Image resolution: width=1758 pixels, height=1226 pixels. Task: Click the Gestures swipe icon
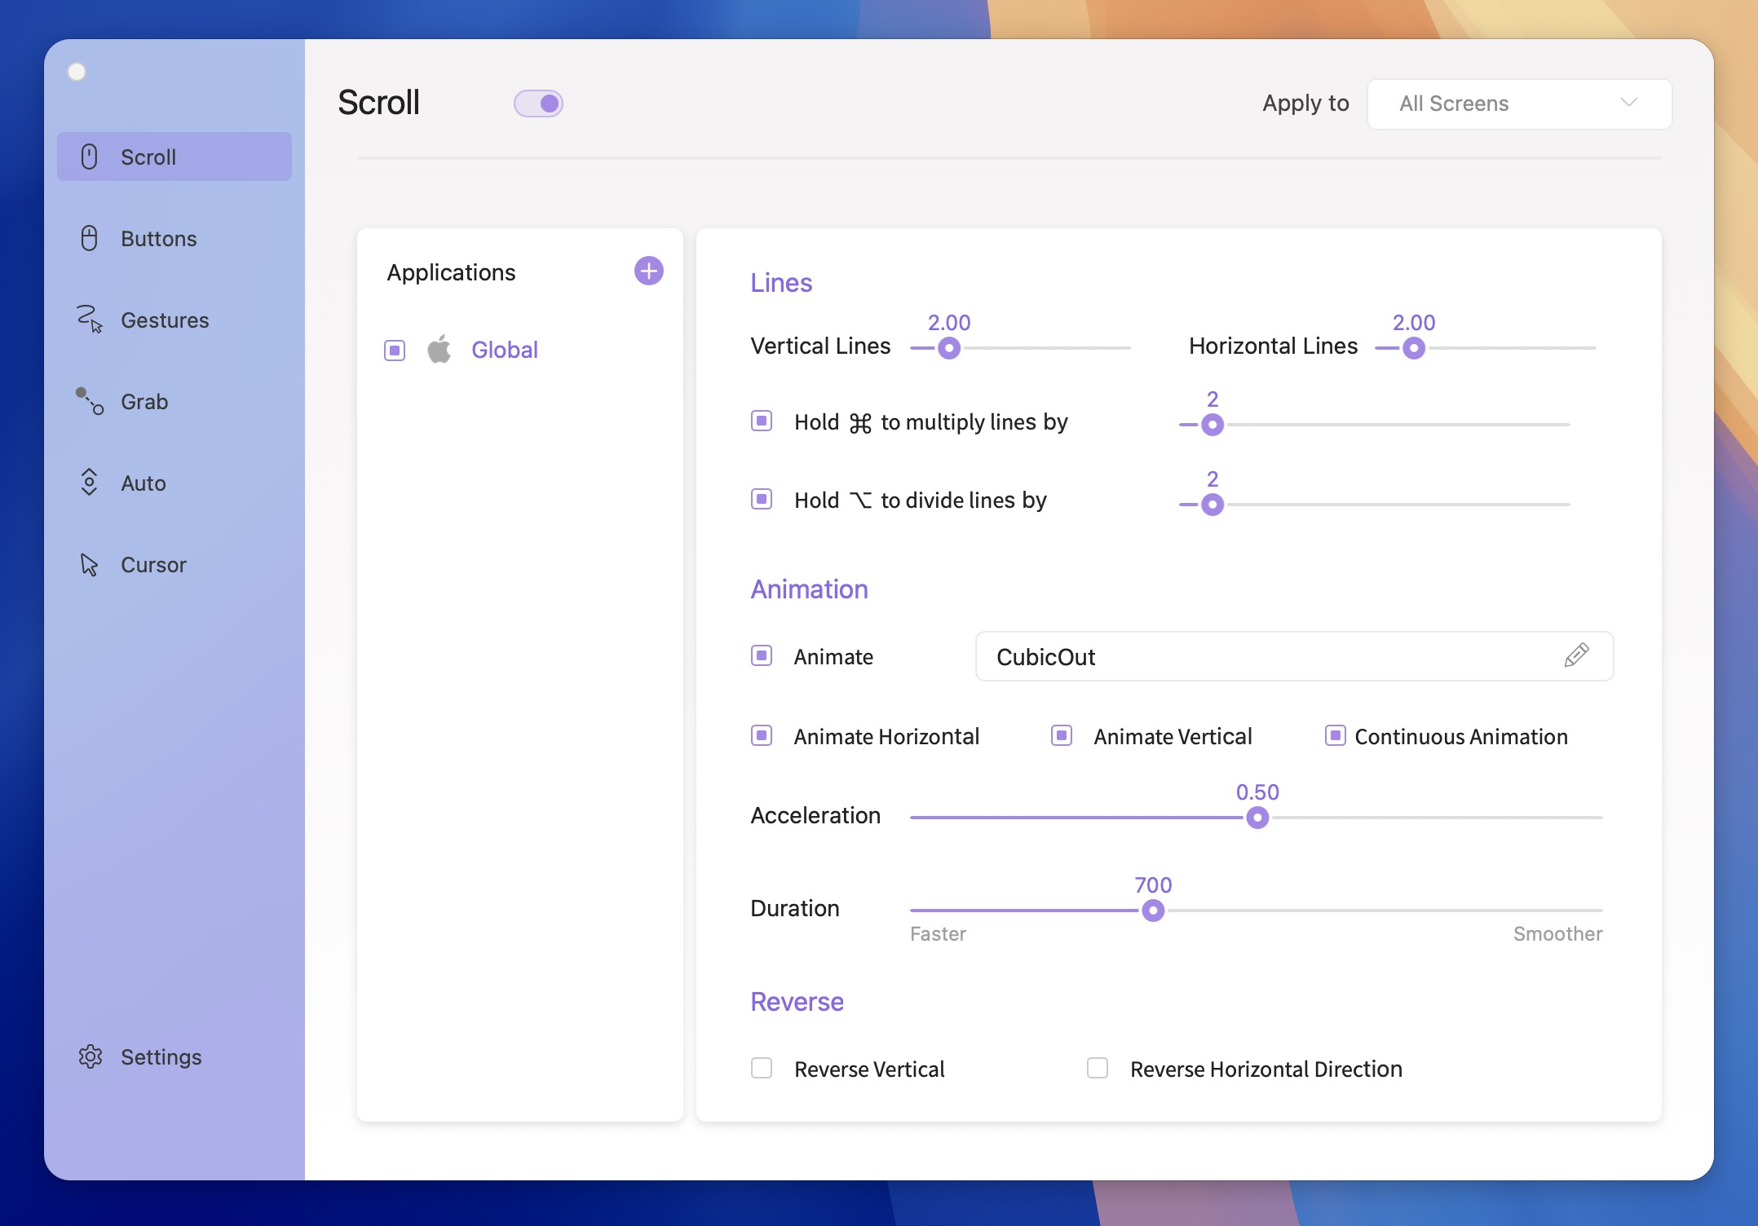[x=90, y=320]
